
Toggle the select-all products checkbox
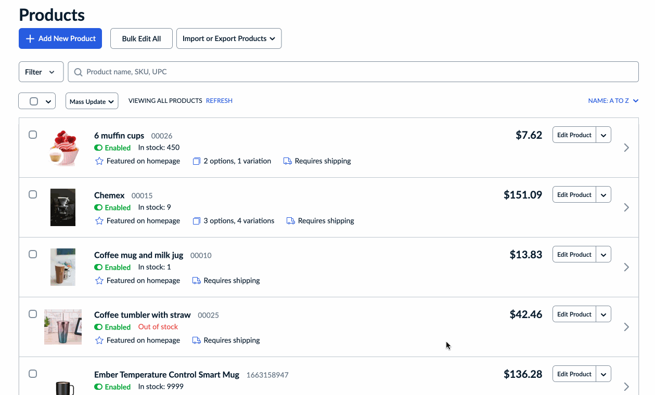tap(34, 101)
